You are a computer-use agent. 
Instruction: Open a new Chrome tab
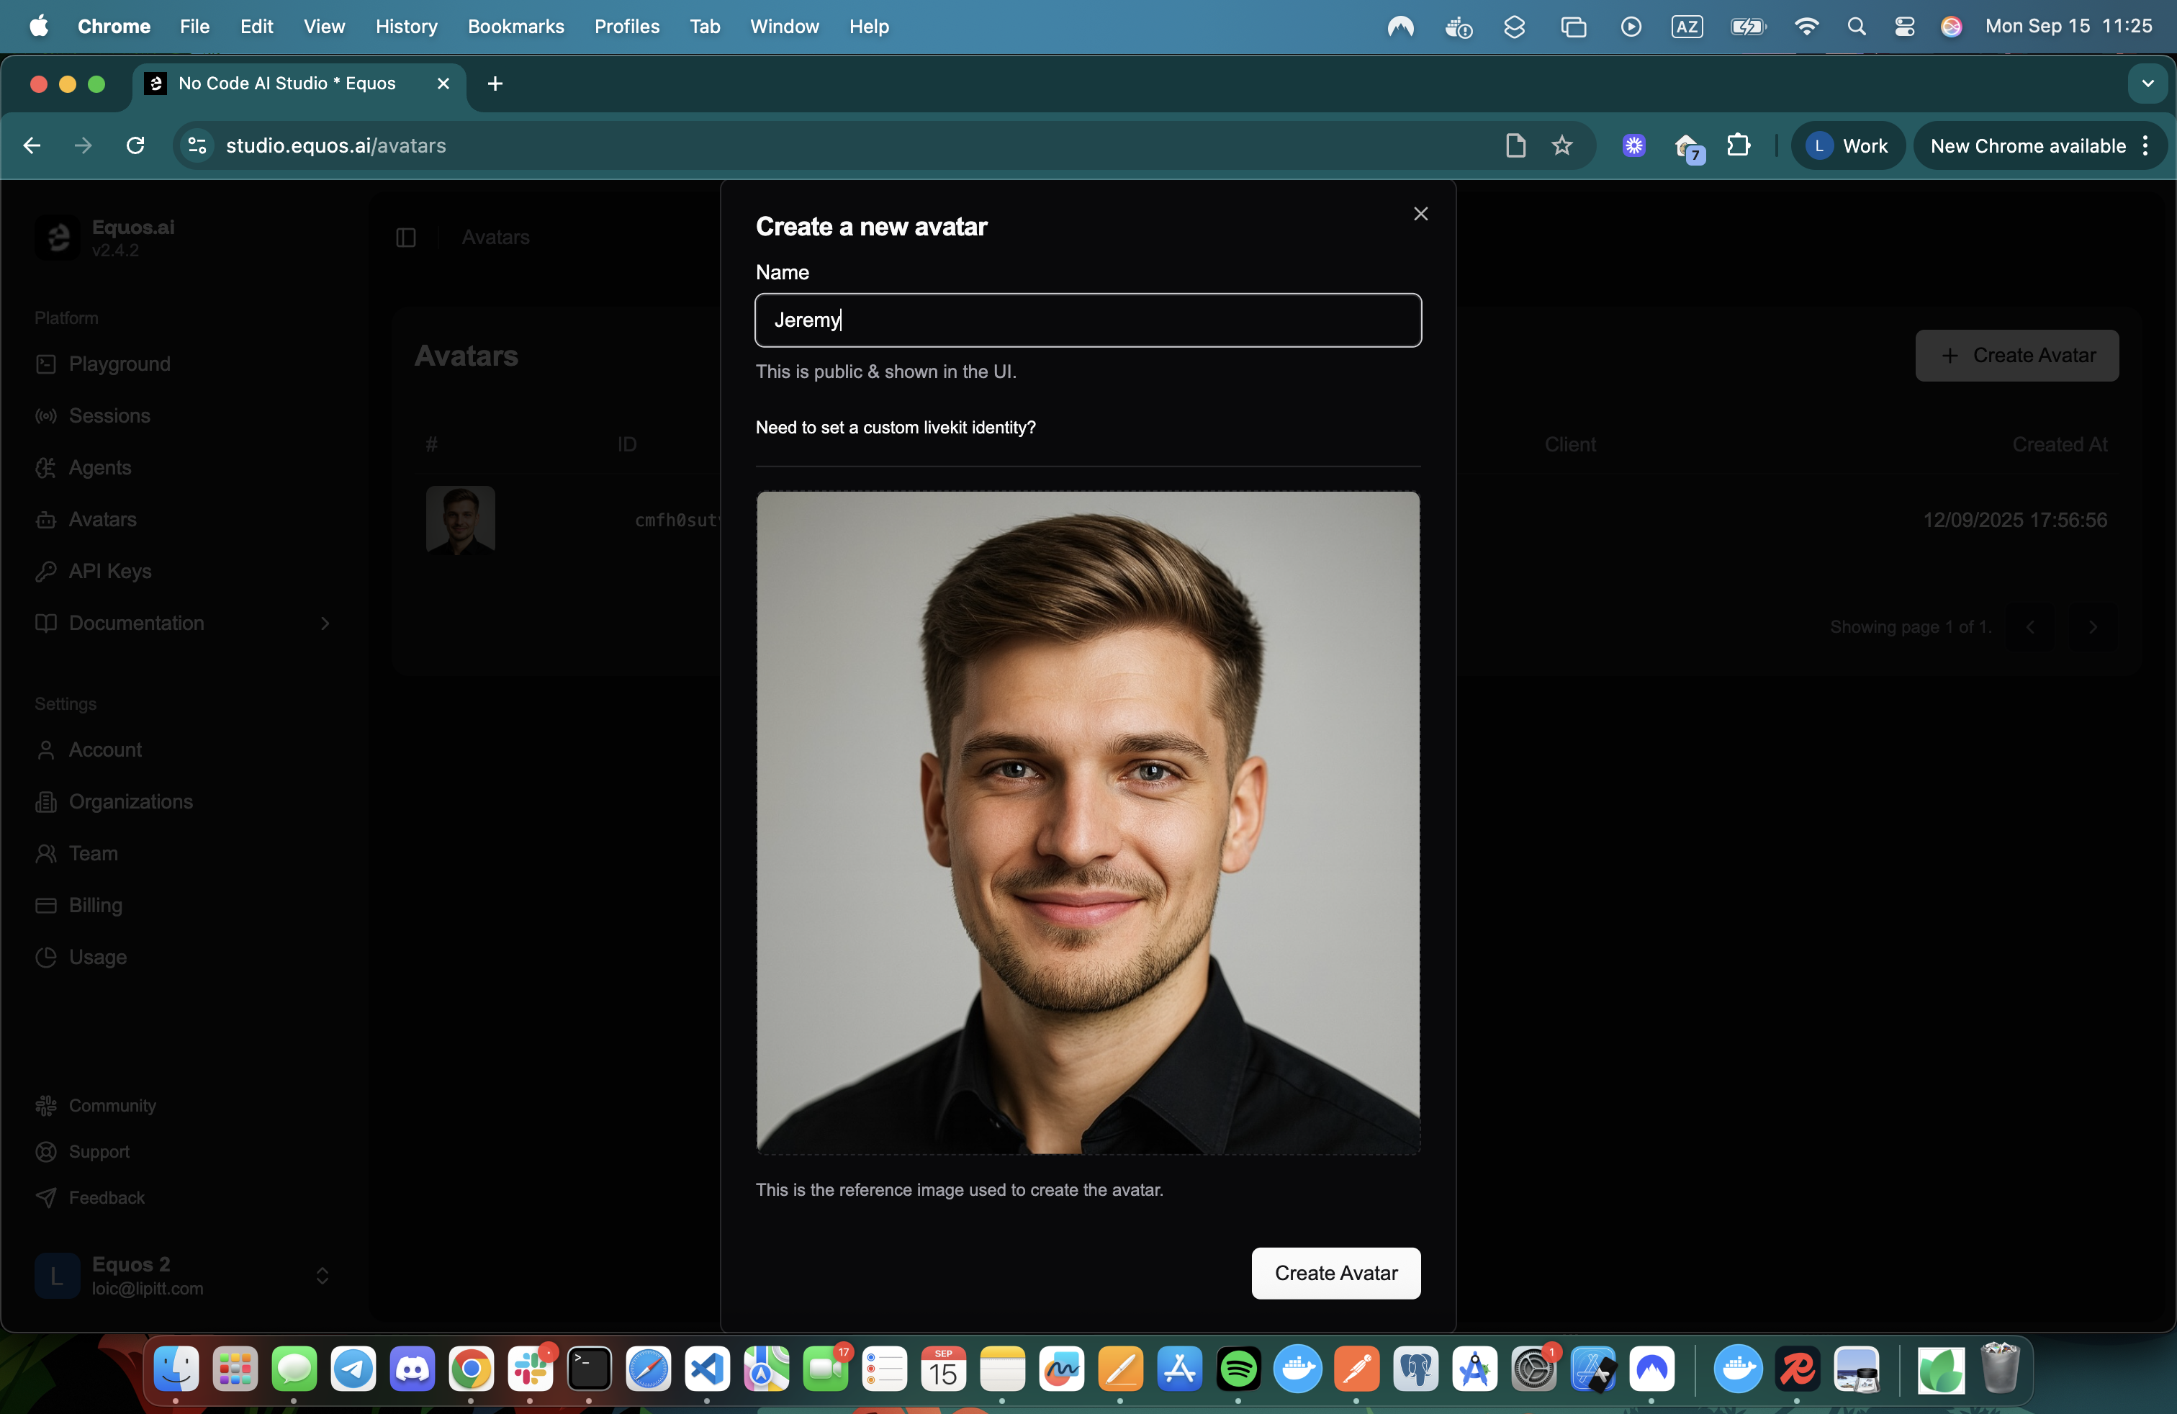pyautogui.click(x=495, y=84)
